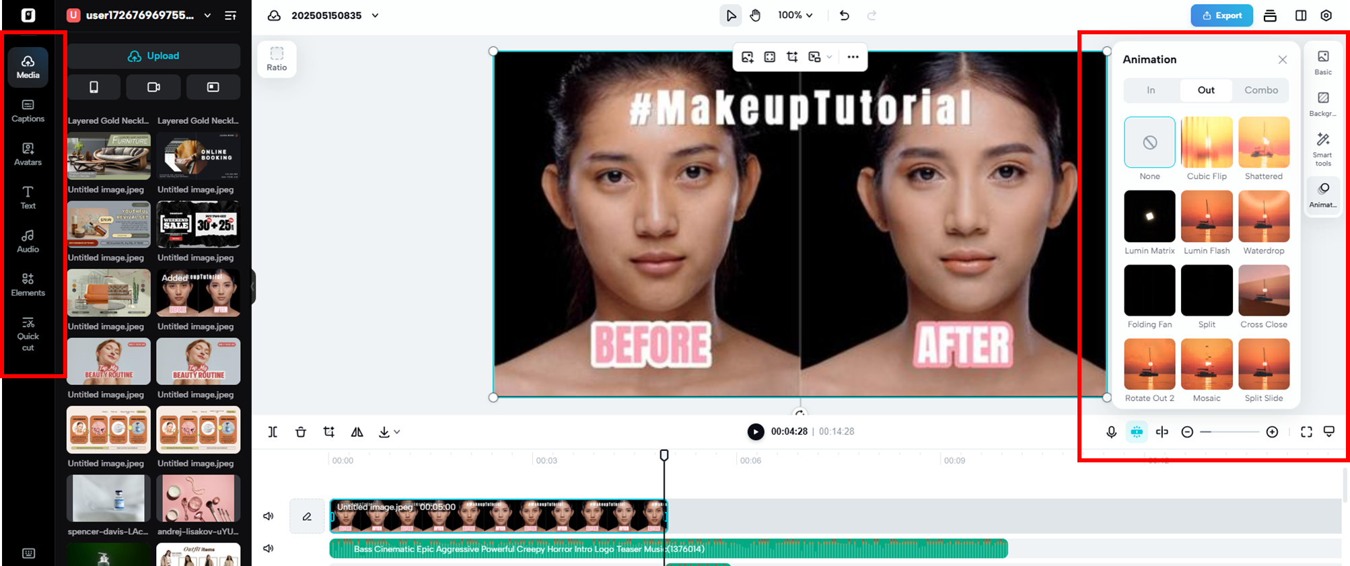Screen dimensions: 1350x566
Task: Open the Text panel
Action: click(x=28, y=198)
